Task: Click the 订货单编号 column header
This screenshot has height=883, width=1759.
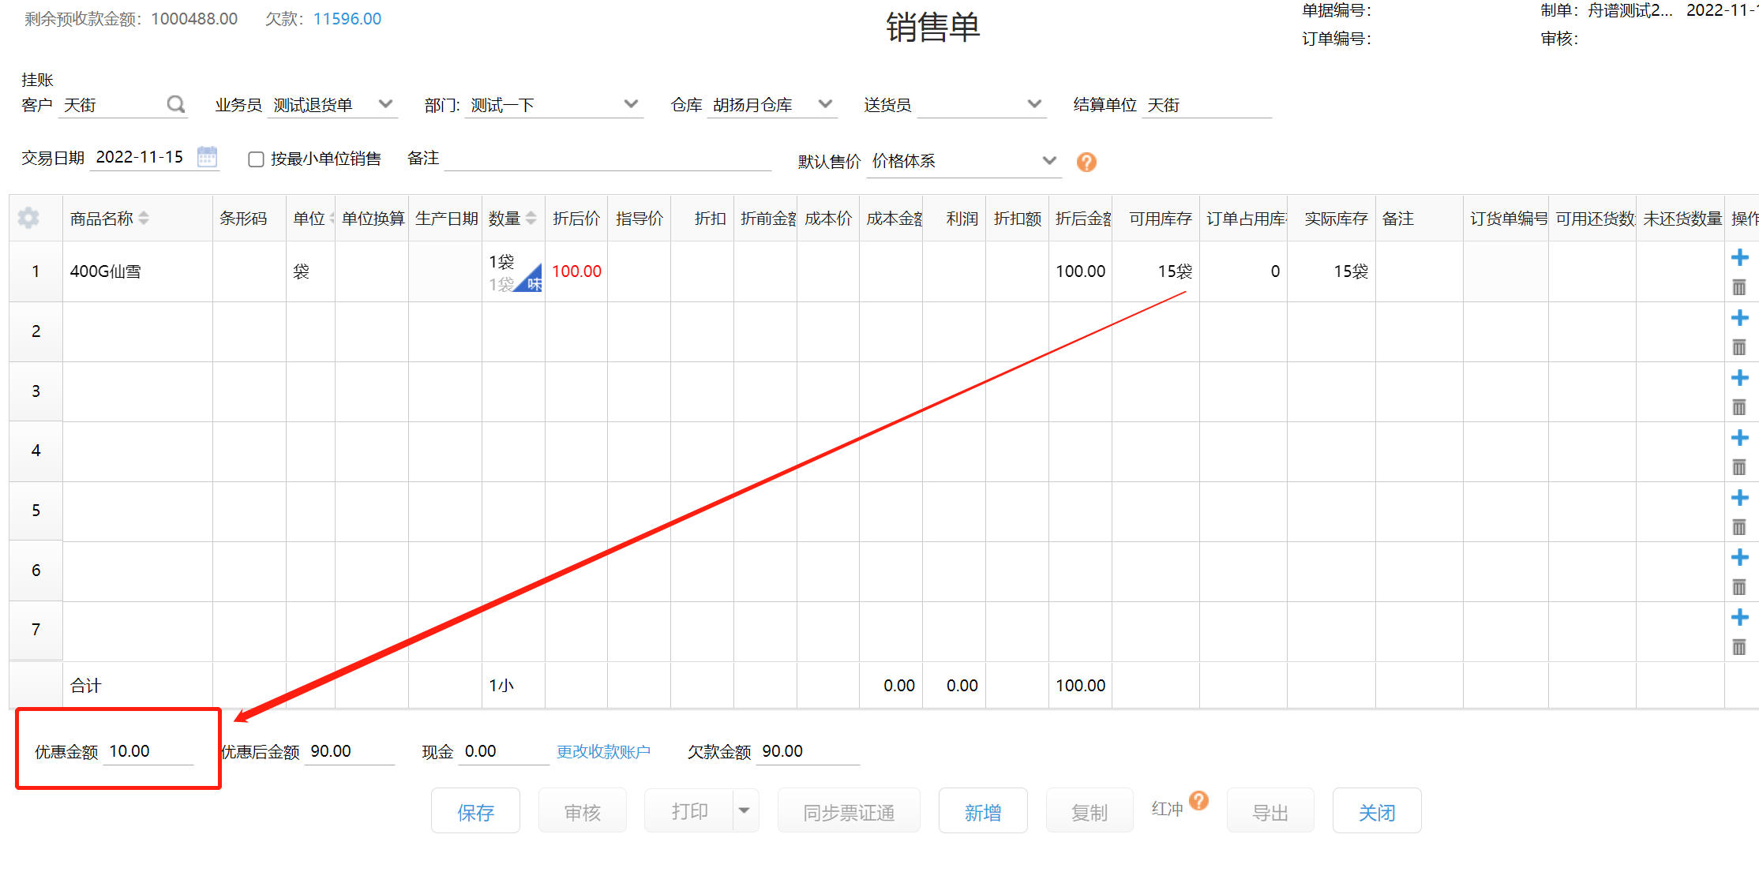Action: 1506,219
